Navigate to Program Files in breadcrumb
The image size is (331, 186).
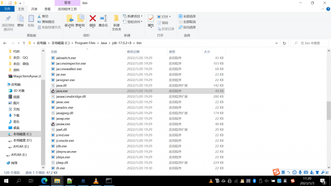85,43
